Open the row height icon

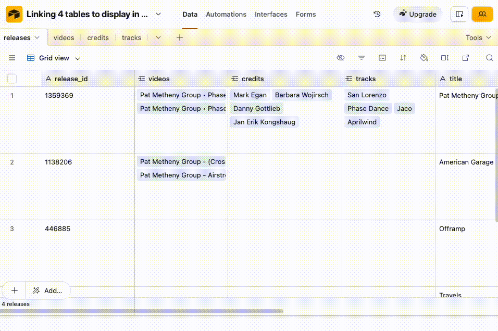pyautogui.click(x=445, y=58)
